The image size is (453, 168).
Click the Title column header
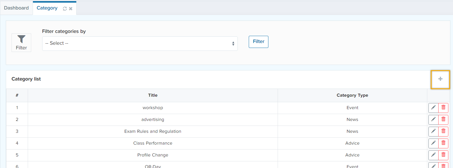153,95
